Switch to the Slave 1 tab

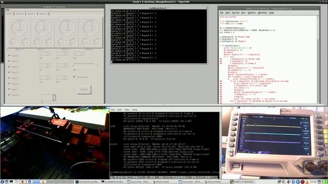(x=19, y=14)
